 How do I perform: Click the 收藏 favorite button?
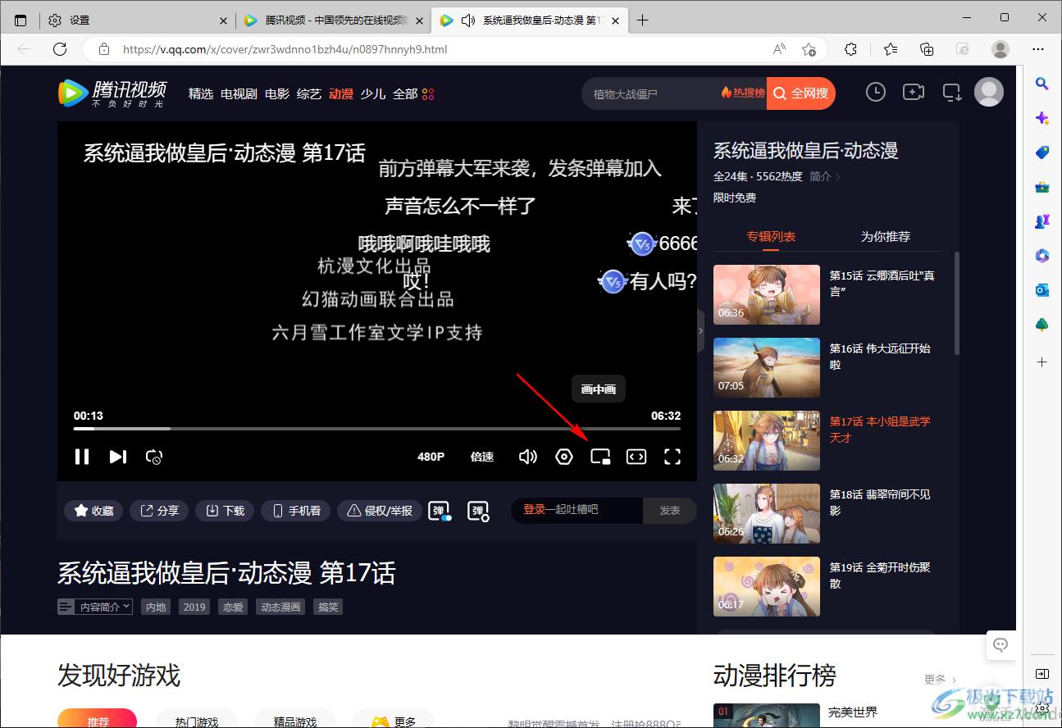93,511
